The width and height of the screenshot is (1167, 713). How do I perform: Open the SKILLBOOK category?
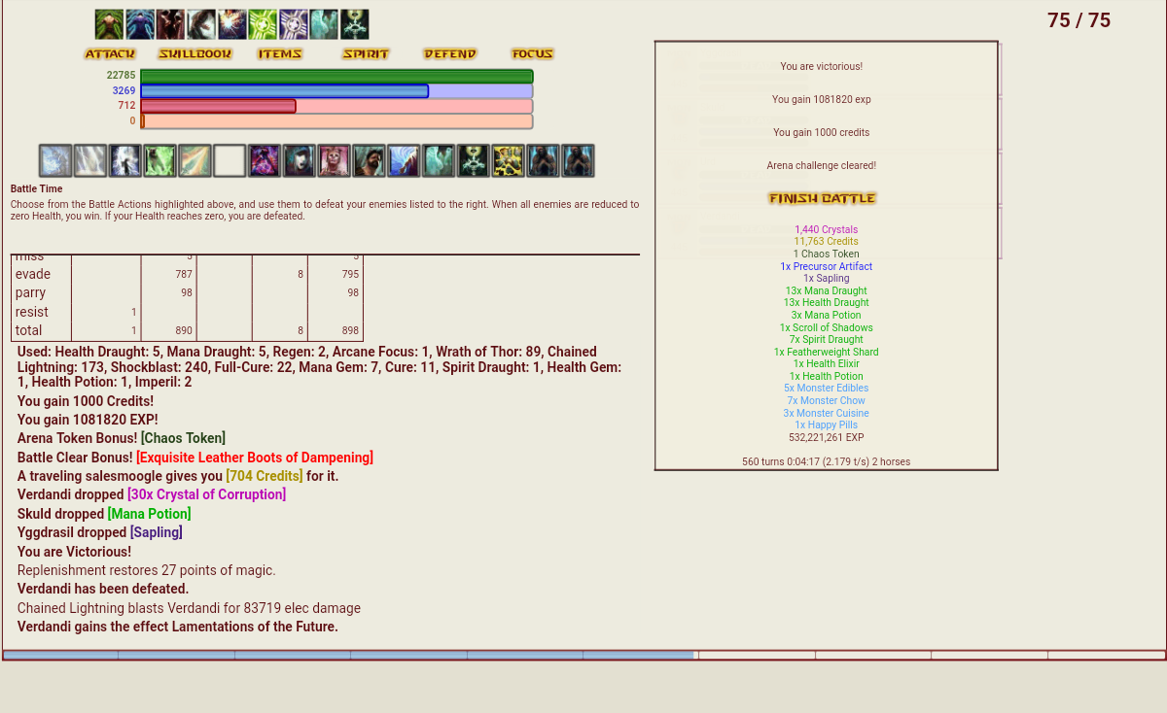pyautogui.click(x=194, y=54)
